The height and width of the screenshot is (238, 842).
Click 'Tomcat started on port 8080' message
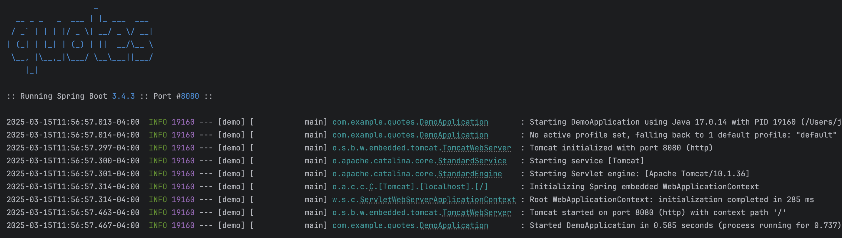pyautogui.click(x=657, y=212)
